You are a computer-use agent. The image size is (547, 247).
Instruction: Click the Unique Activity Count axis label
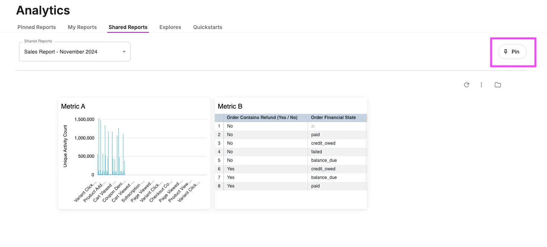click(65, 146)
